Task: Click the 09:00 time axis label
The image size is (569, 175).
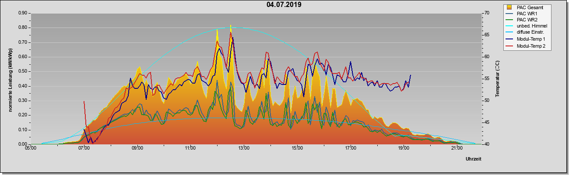Action: pos(137,149)
